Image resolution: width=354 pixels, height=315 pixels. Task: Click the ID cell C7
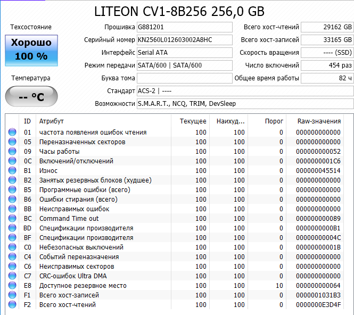coord(28,276)
